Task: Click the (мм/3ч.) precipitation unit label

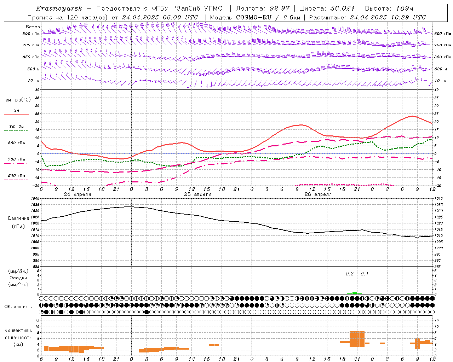Action: coord(18,271)
